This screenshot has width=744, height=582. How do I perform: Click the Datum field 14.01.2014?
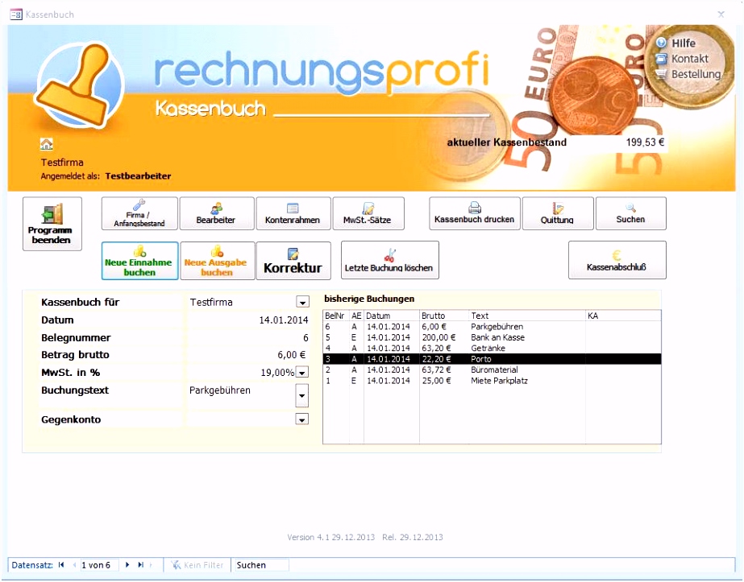(x=248, y=320)
